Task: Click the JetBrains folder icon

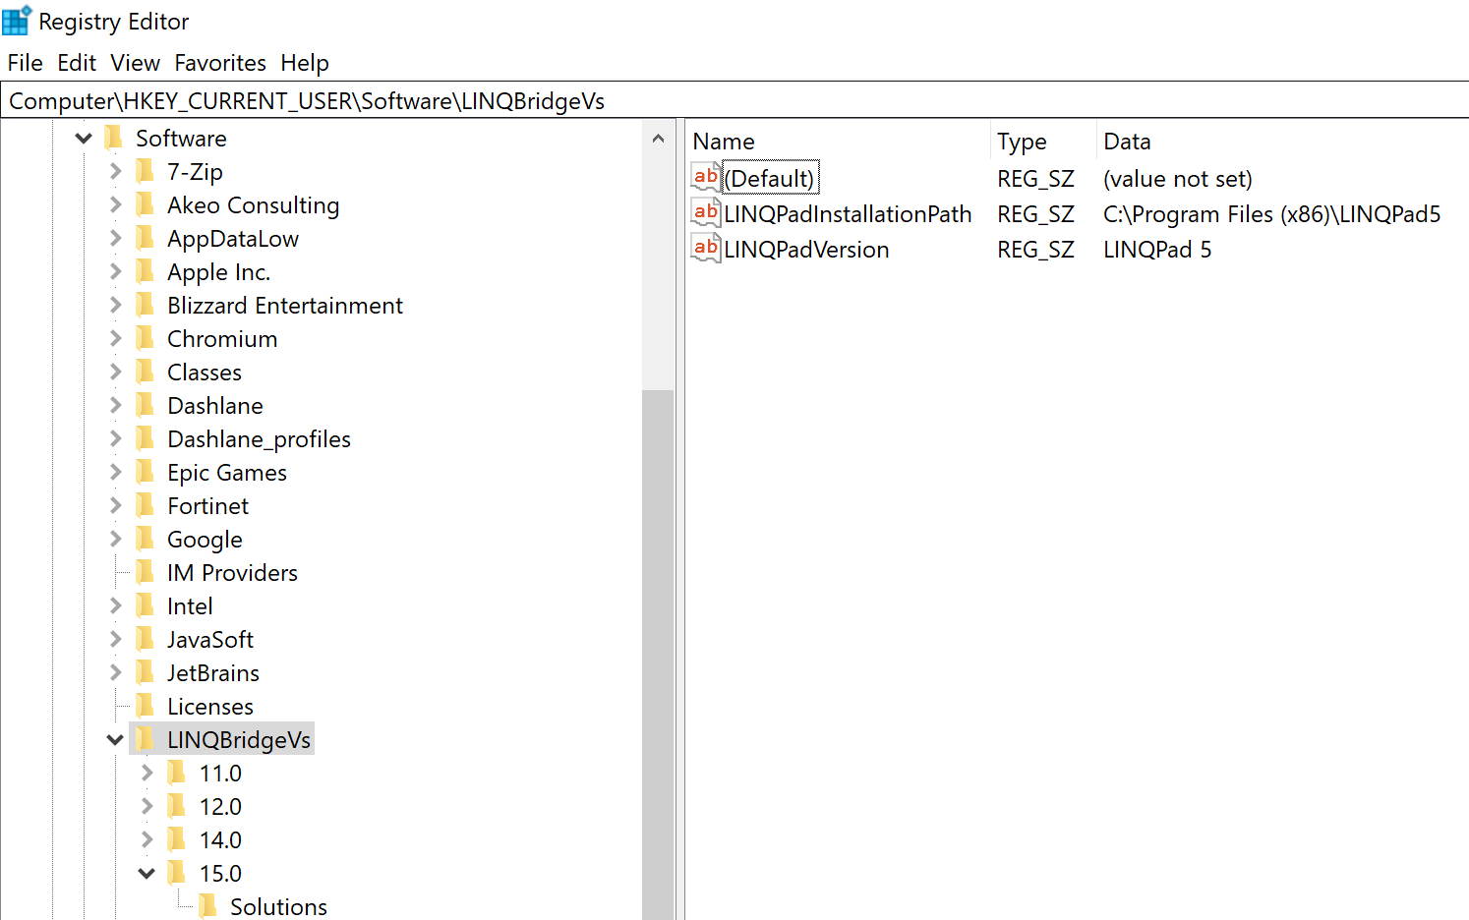Action: pos(145,672)
